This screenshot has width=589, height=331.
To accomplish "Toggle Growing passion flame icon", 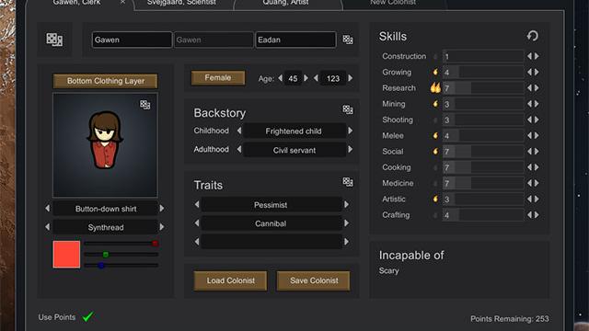I will (x=435, y=72).
